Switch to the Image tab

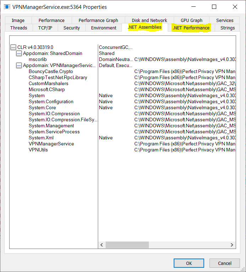[18, 21]
